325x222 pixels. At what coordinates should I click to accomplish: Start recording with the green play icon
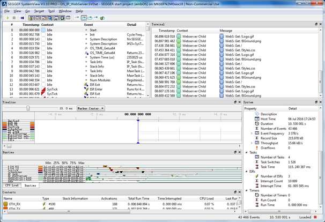[8, 18]
